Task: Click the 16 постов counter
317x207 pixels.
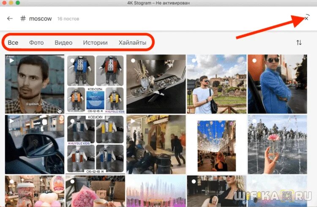Action: [68, 19]
